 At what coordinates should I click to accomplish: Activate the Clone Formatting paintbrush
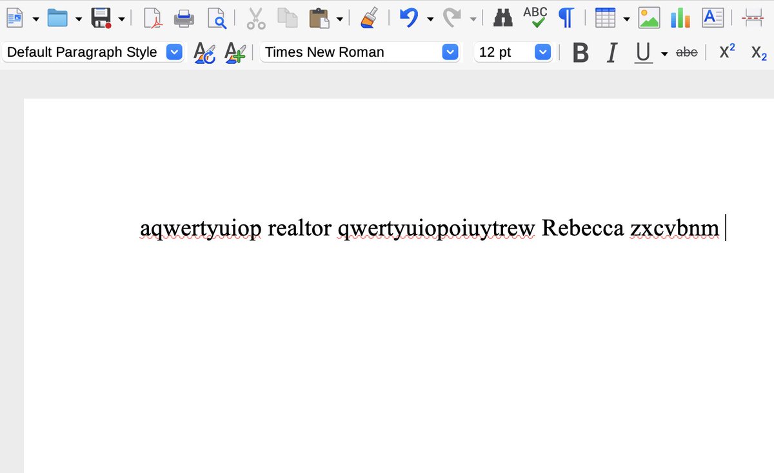[x=368, y=18]
